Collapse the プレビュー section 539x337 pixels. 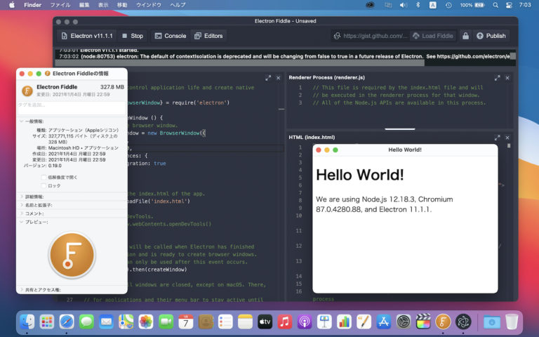[x=21, y=222]
